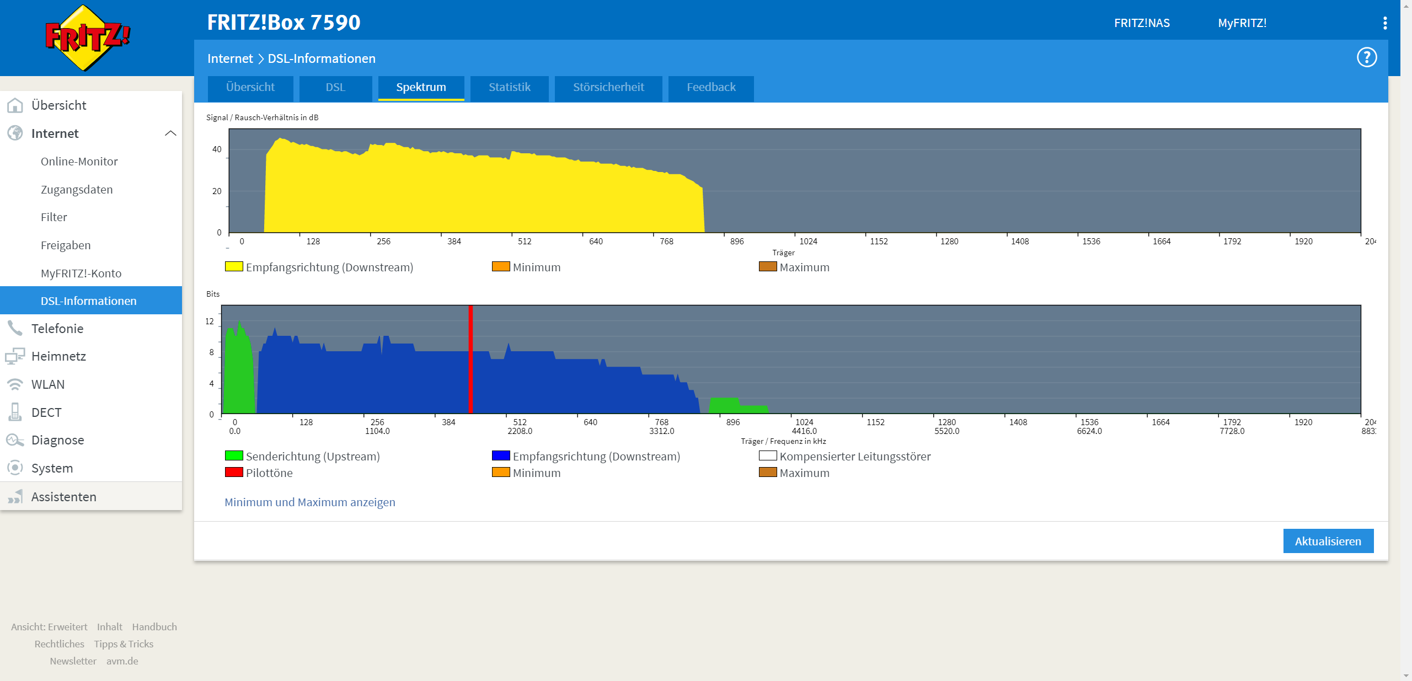The image size is (1412, 681).
Task: Click the FRITZ! logo
Action: [x=87, y=37]
